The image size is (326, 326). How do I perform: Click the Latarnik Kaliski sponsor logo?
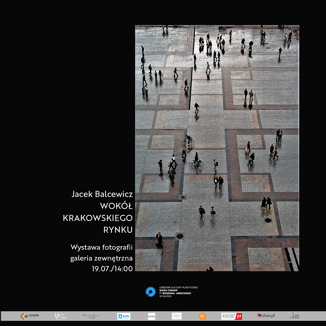(30, 316)
